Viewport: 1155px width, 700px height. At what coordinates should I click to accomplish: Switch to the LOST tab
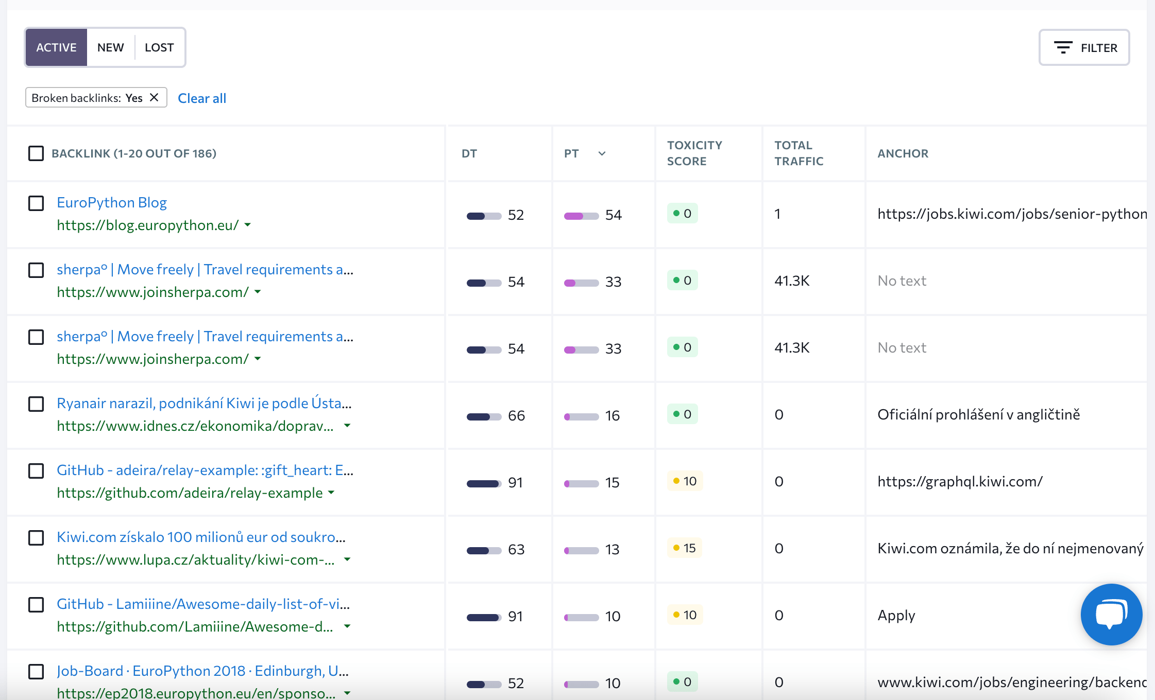[x=159, y=47]
